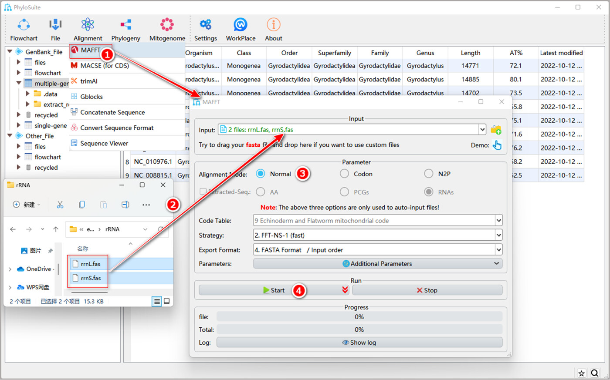This screenshot has width=610, height=380.
Task: Open the About info icon
Action: pyautogui.click(x=274, y=24)
